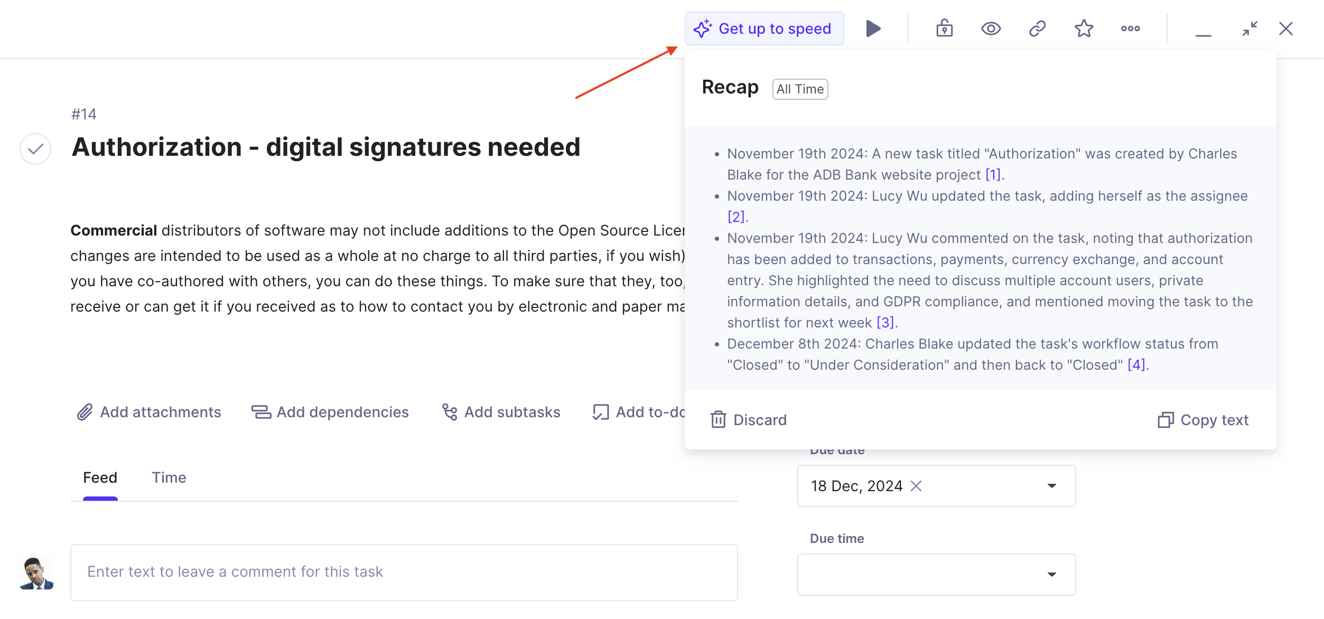Copy task link with the chain icon
Screen dimensions: 1324x619
click(1037, 29)
